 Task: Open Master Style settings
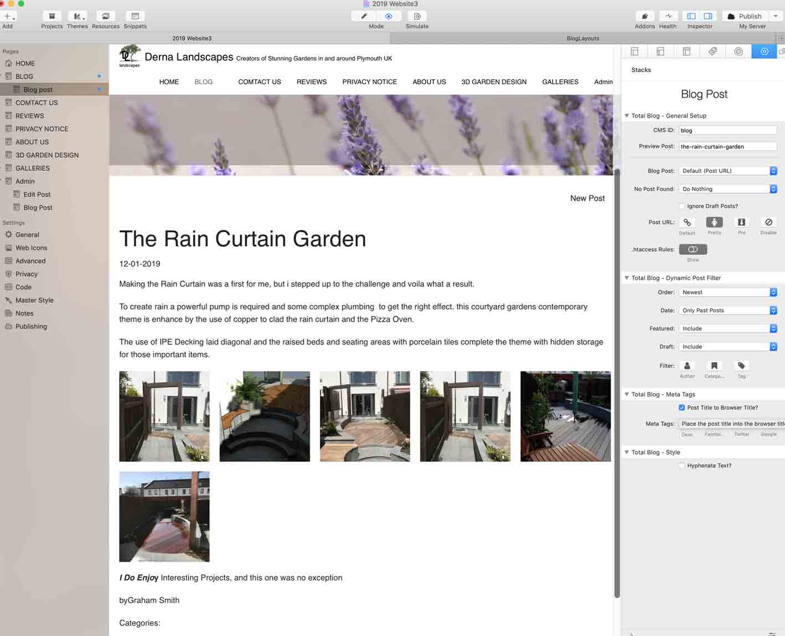point(54,300)
